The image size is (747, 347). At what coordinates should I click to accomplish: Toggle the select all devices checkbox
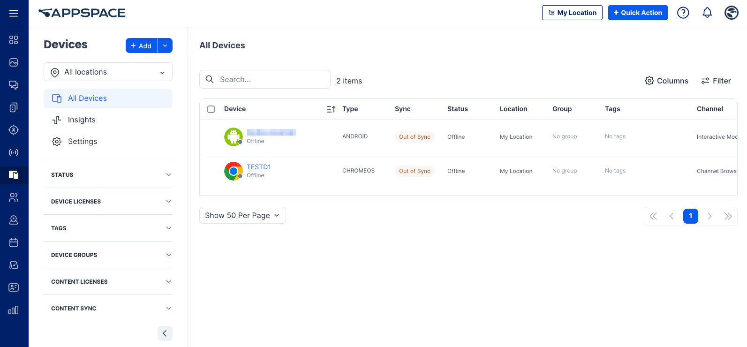pos(211,109)
